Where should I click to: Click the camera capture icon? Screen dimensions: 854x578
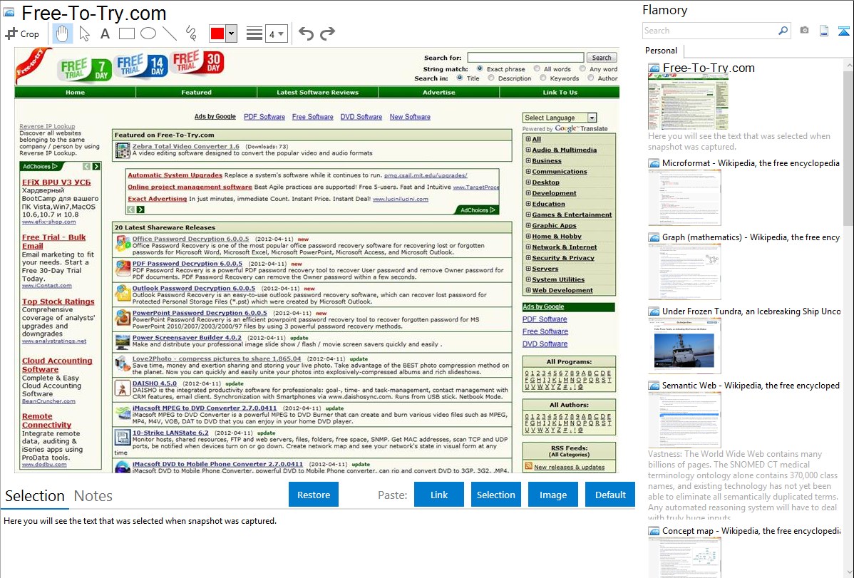pyautogui.click(x=804, y=31)
